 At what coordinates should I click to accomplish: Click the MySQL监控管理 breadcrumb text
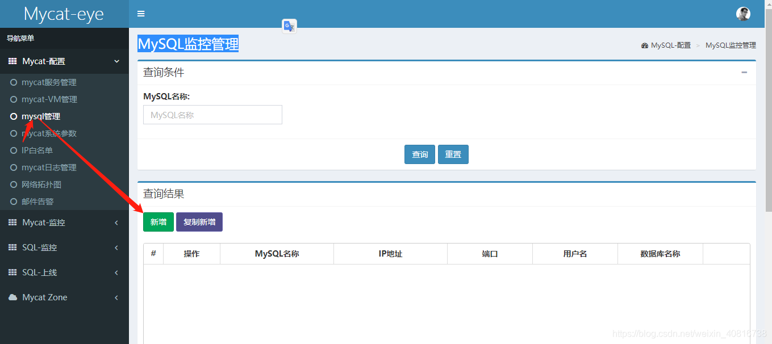[x=731, y=45]
